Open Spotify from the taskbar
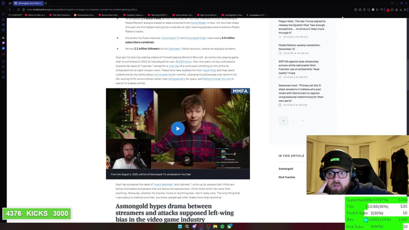The height and width of the screenshot is (230, 409). coord(222,226)
